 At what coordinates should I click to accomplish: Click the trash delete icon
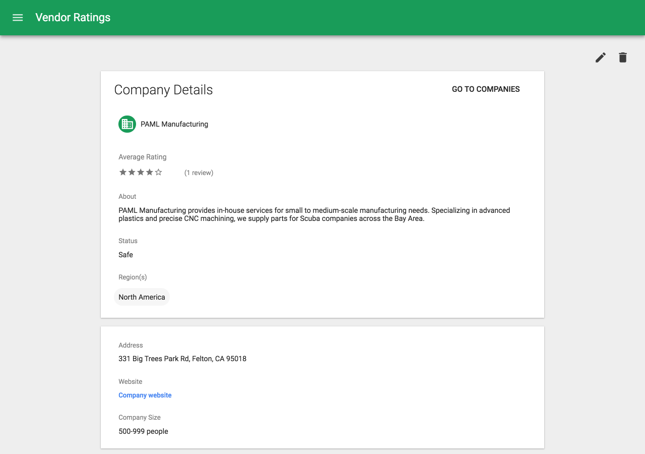pos(623,58)
